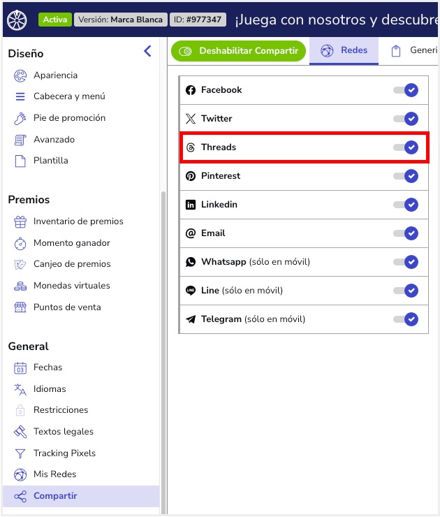440x517 pixels.
Task: Click the Monedas virtuales coins icon
Action: [x=20, y=286]
